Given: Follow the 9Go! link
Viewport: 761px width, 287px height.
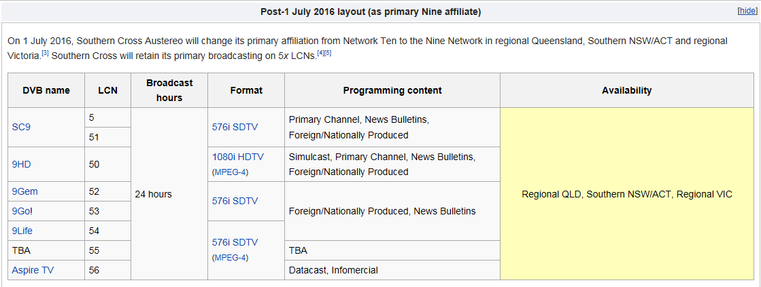Looking at the screenshot, I should coord(22,211).
